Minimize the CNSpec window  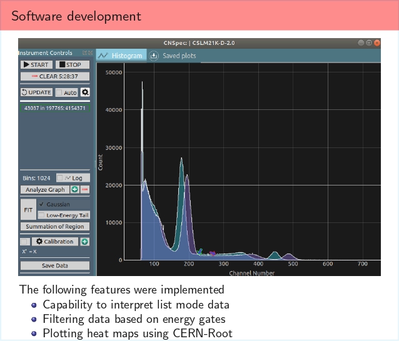point(361,43)
